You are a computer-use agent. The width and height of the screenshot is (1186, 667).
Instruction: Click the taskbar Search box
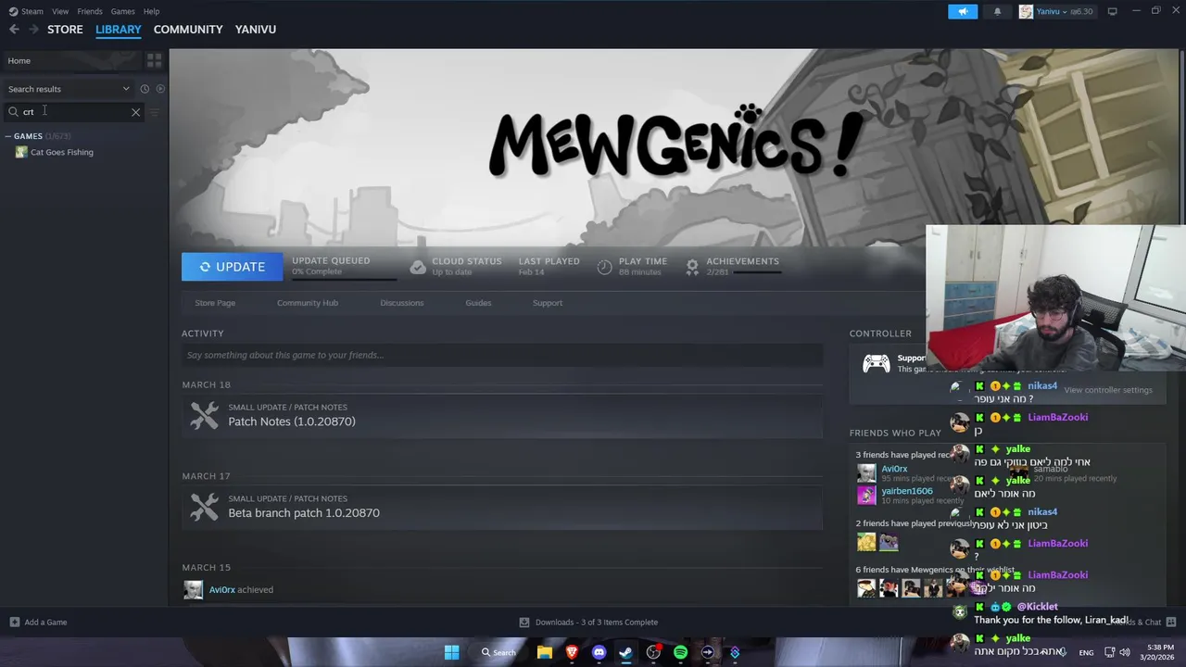pos(498,652)
